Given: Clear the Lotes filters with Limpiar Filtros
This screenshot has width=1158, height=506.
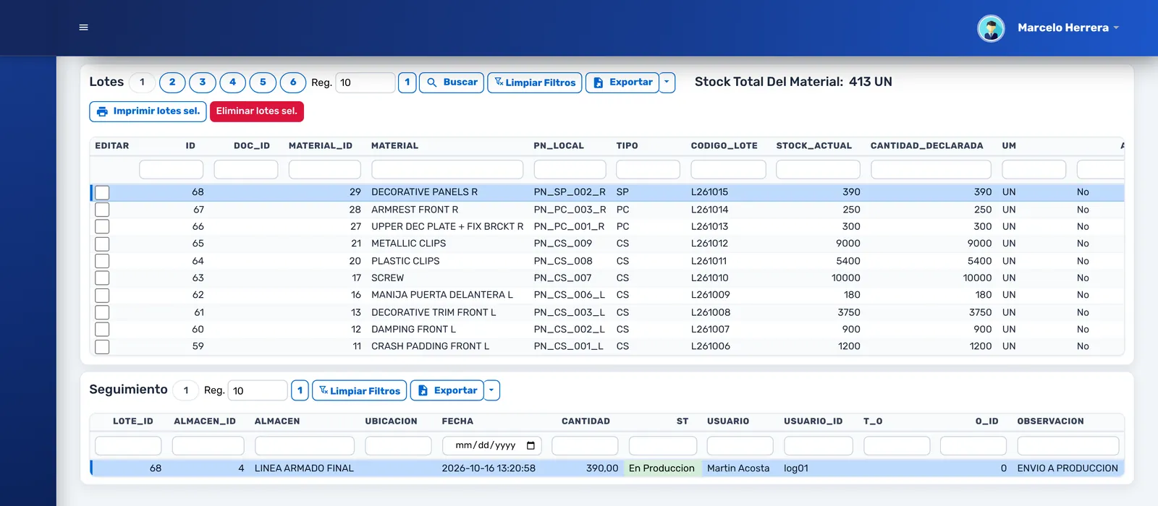Looking at the screenshot, I should click(x=535, y=82).
